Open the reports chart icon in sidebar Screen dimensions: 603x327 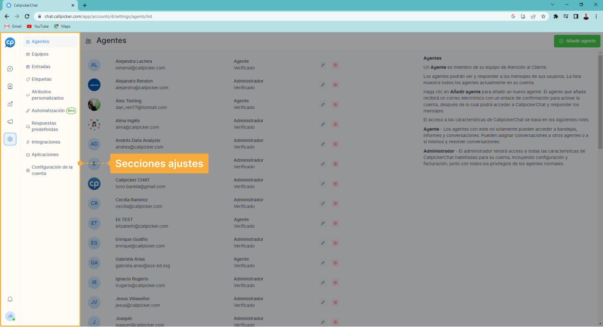click(10, 103)
